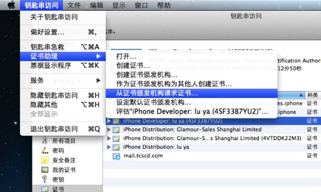The image size is (321, 192).
Task: Click 创建证书… in the submenu
Action: pyautogui.click(x=192, y=65)
